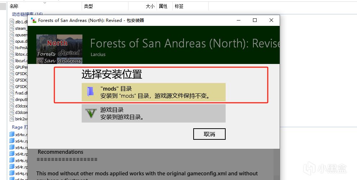The width and height of the screenshot is (357, 180).
Task: Select the x64s archive icon
Action: tap(12, 160)
